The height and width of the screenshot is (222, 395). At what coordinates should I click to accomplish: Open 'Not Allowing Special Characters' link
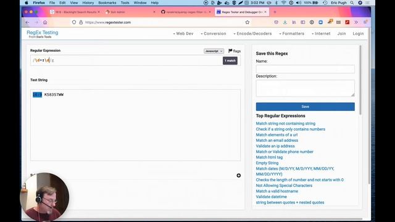(284, 185)
